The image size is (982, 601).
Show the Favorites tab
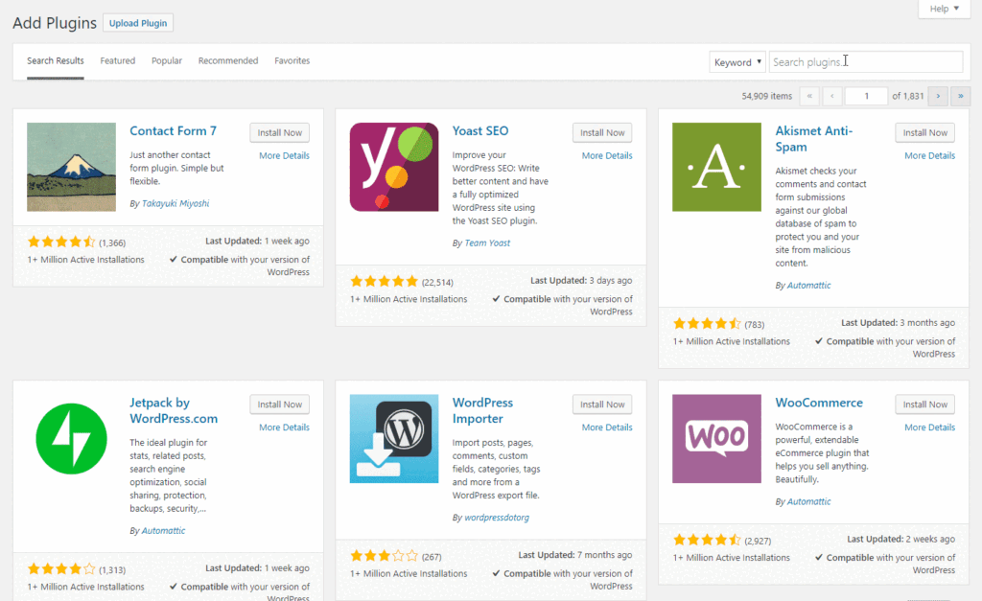[292, 61]
